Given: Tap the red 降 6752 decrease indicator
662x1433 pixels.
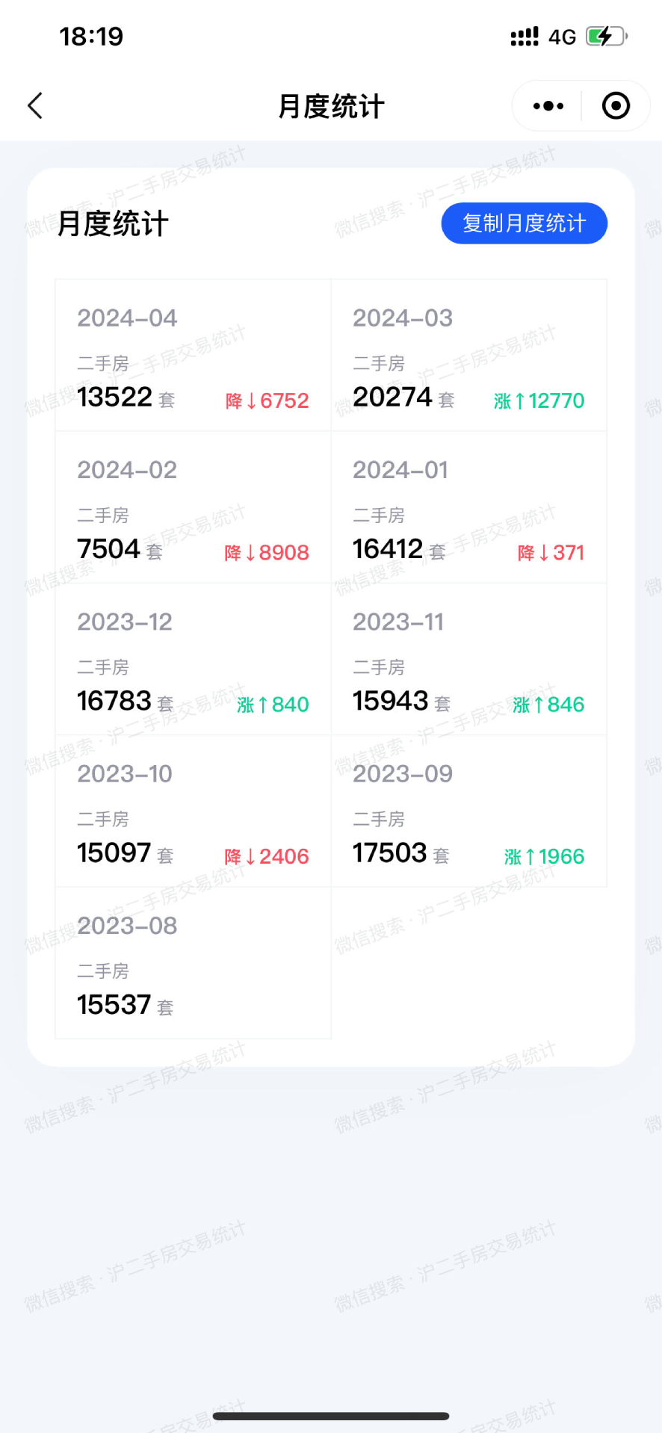Looking at the screenshot, I should pyautogui.click(x=267, y=401).
